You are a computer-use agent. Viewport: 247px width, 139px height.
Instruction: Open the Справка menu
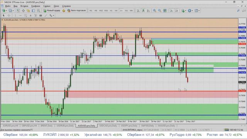click(x=66, y=6)
